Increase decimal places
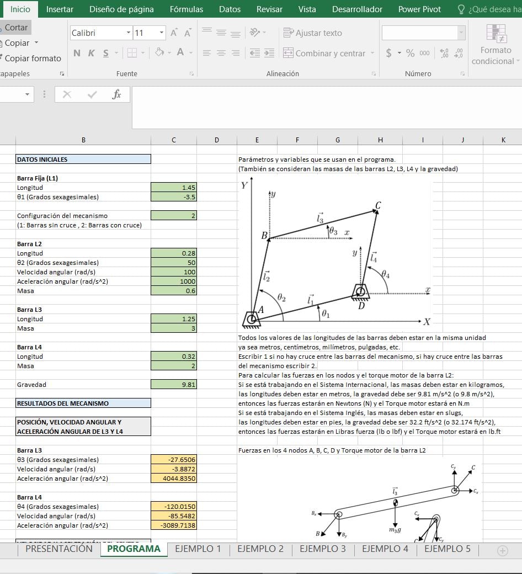The image size is (522, 574). pos(444,53)
